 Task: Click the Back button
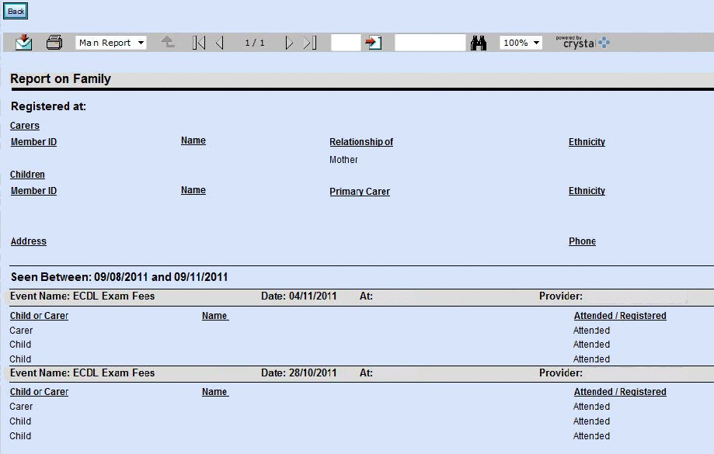click(x=16, y=11)
